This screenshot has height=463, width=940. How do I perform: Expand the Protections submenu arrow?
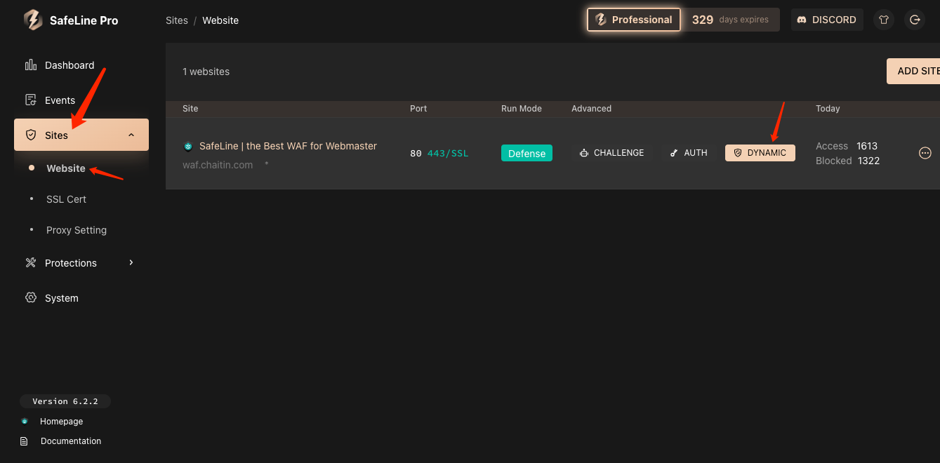131,263
